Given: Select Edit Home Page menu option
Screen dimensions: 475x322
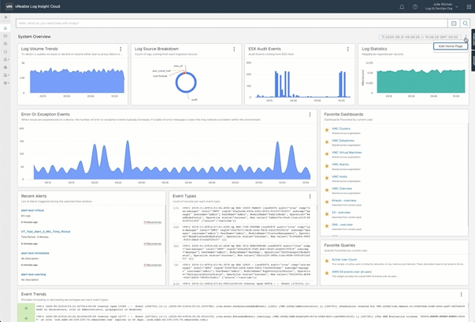Looking at the screenshot, I should [x=451, y=46].
